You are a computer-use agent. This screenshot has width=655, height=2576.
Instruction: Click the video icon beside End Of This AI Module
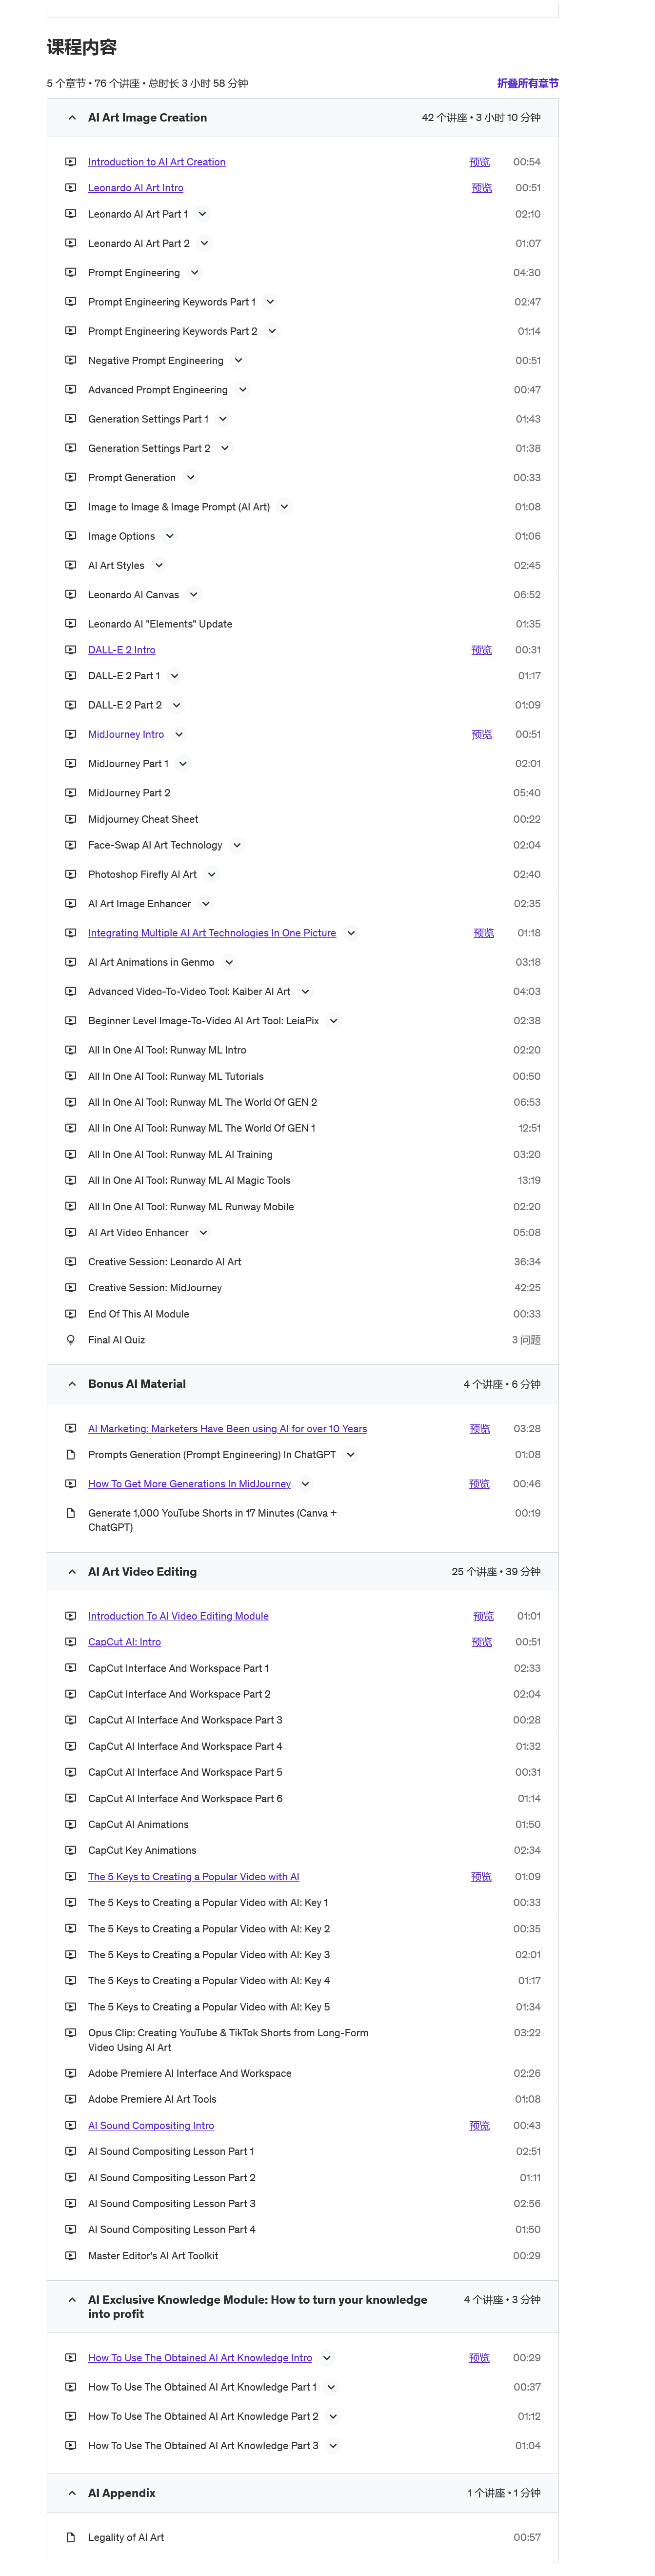(x=71, y=1314)
